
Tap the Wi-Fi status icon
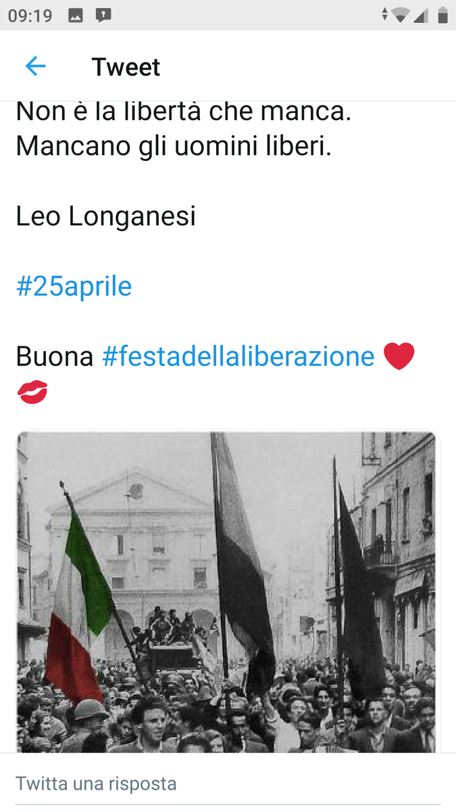(x=401, y=16)
